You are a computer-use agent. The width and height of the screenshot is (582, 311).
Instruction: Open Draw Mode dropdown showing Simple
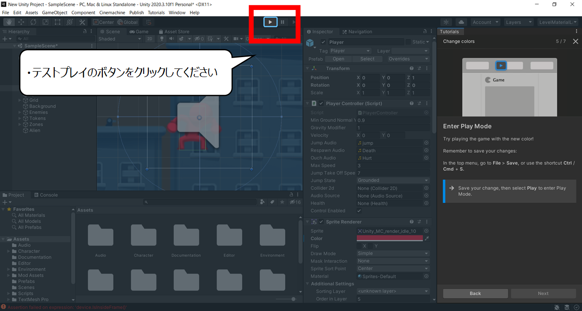393,253
